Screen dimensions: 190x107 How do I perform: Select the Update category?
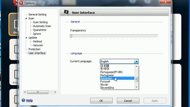(x=33, y=38)
